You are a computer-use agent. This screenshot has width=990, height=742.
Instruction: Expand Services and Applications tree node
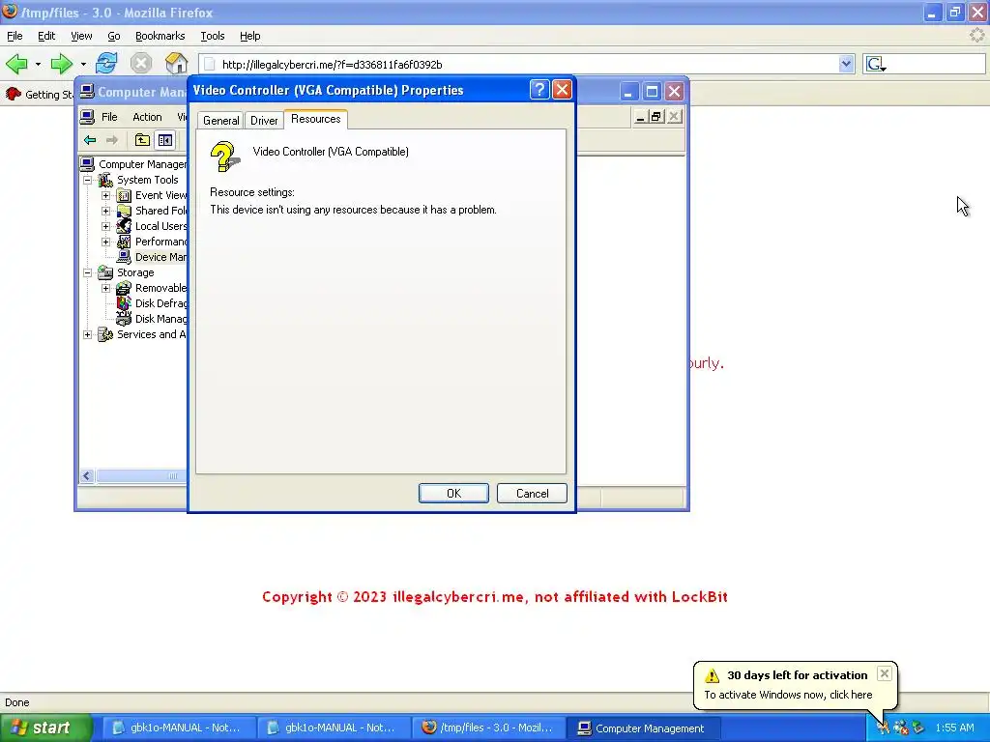(x=87, y=334)
